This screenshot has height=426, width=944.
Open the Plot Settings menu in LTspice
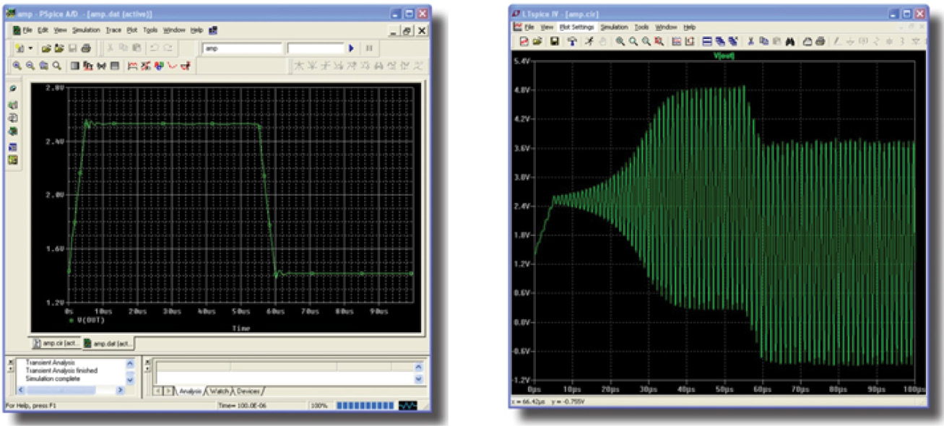[x=576, y=27]
